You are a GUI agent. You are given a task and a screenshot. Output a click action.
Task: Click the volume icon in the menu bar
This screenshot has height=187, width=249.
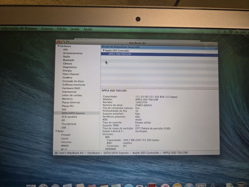[x=237, y=32]
